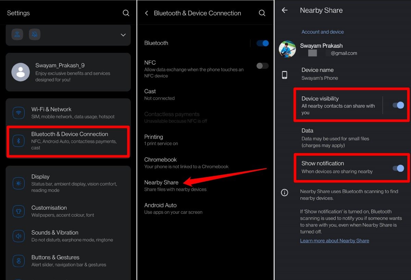Click the muted notification bell quick toggle
The image size is (411, 280).
click(x=35, y=34)
